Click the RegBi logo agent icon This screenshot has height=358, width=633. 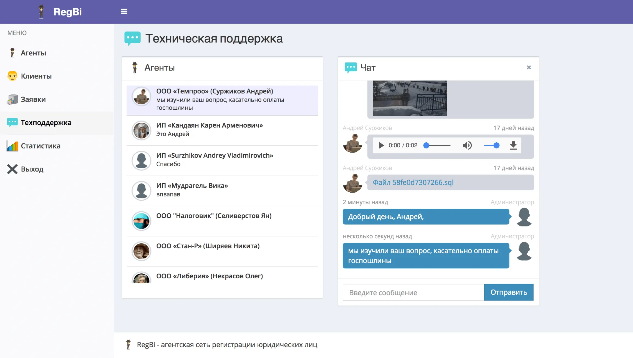click(41, 12)
